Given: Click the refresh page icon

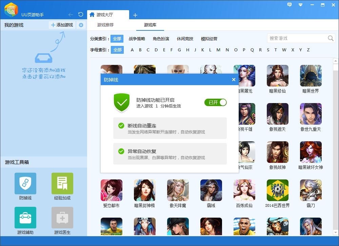Looking at the screenshot, I should click(81, 15).
